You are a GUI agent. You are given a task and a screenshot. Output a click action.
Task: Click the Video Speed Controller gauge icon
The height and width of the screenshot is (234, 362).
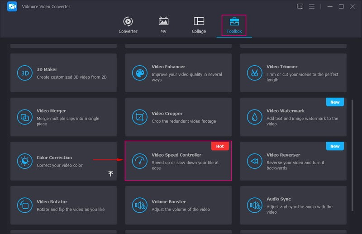coord(140,161)
